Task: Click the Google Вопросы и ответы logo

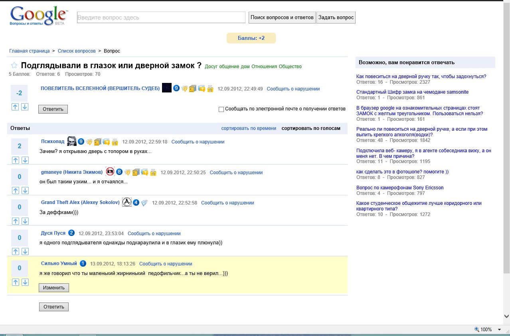Action: [x=38, y=16]
